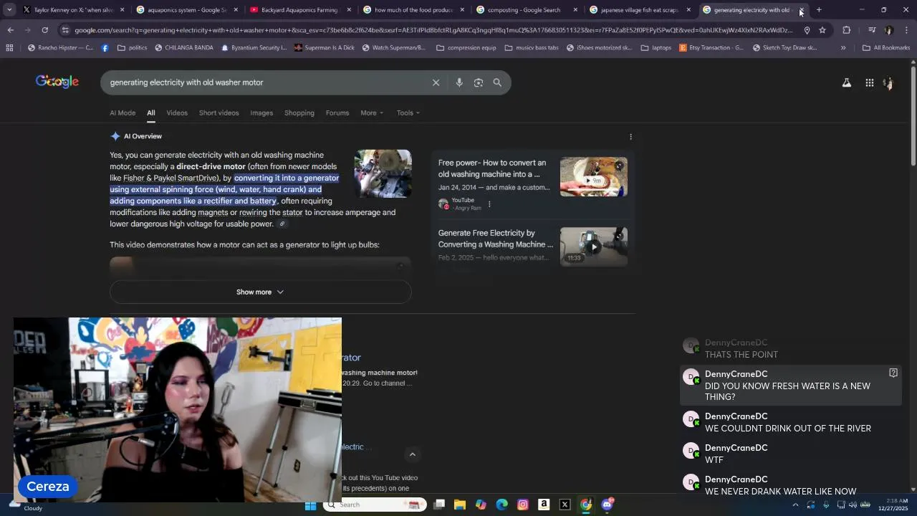
Task: Open three-dot menu beside YouTube Angry Ram
Action: pos(489,204)
